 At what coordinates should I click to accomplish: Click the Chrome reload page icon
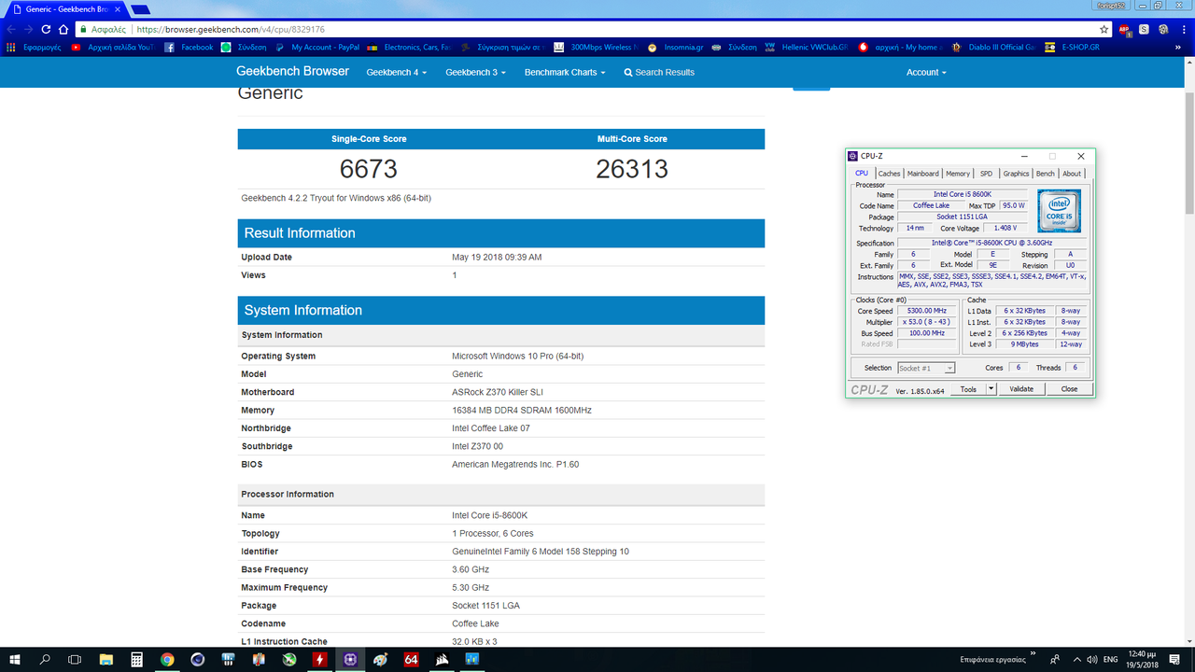(45, 29)
